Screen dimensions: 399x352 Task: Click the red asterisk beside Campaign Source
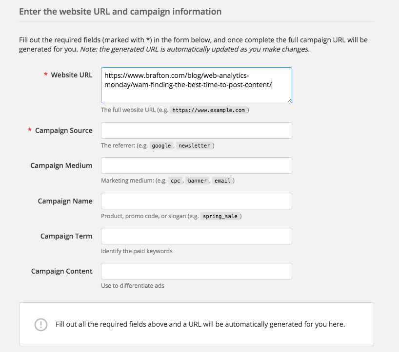coord(30,130)
